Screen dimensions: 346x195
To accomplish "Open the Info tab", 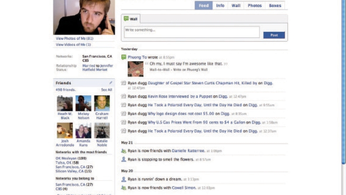I will tap(220, 6).
